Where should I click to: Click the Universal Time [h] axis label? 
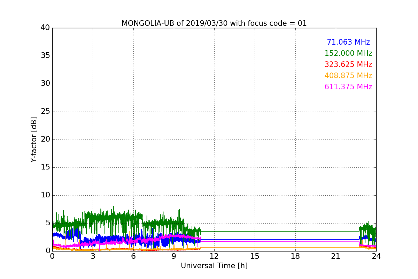pyautogui.click(x=214, y=266)
